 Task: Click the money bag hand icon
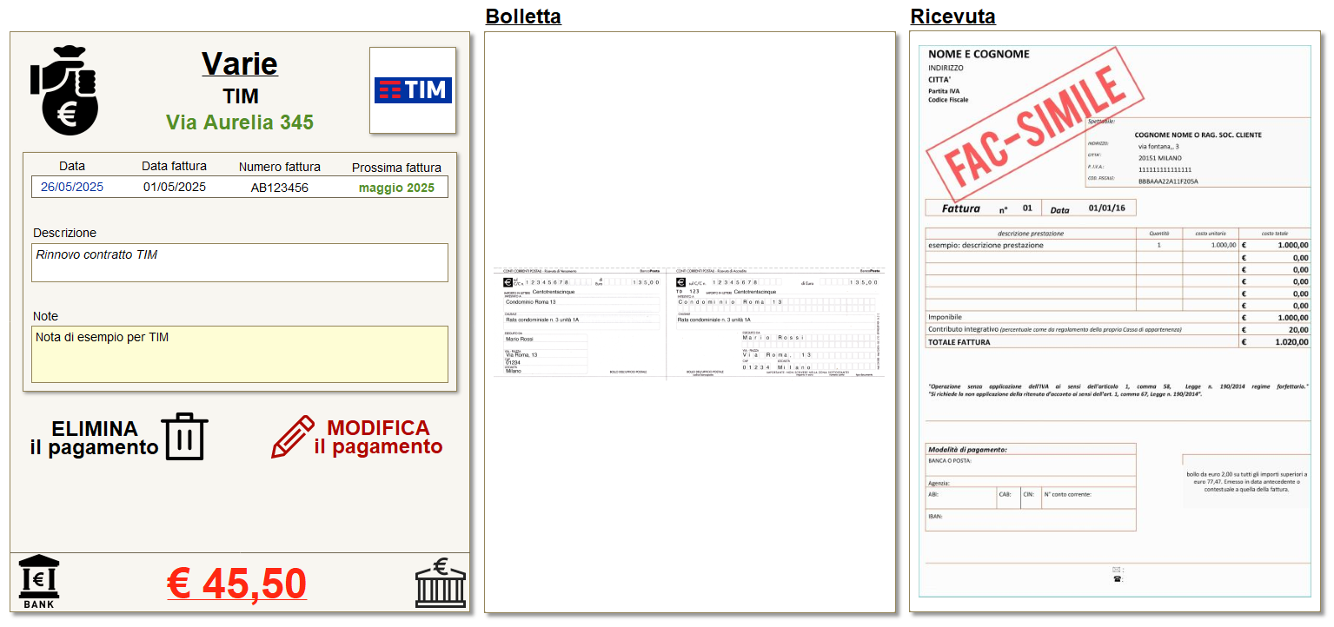click(65, 90)
